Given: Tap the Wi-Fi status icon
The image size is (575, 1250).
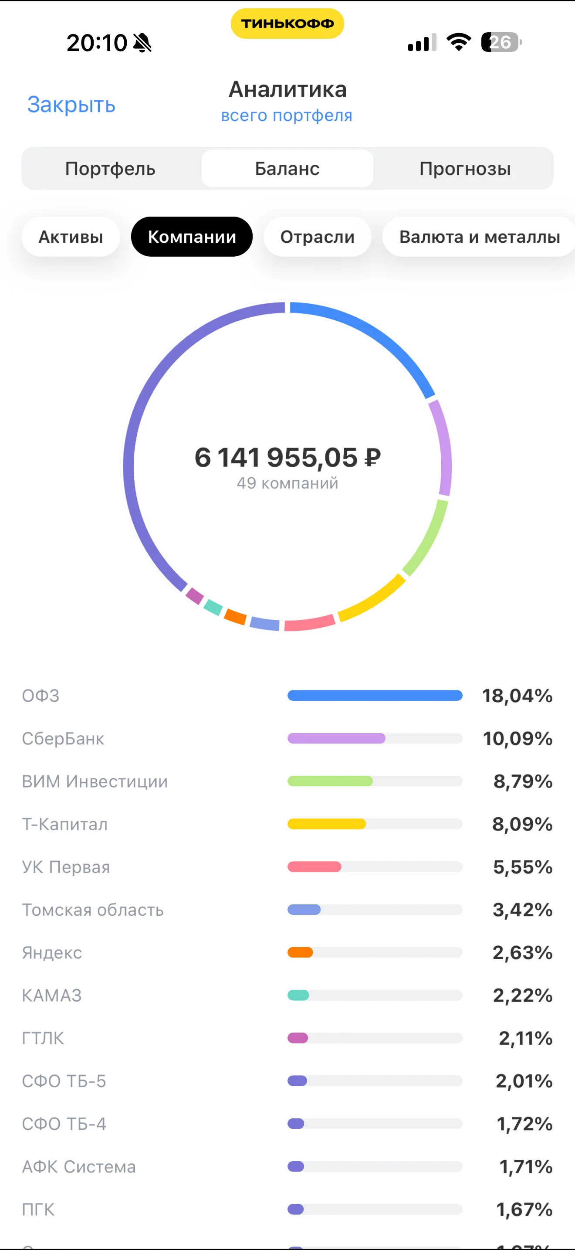Looking at the screenshot, I should pyautogui.click(x=458, y=42).
